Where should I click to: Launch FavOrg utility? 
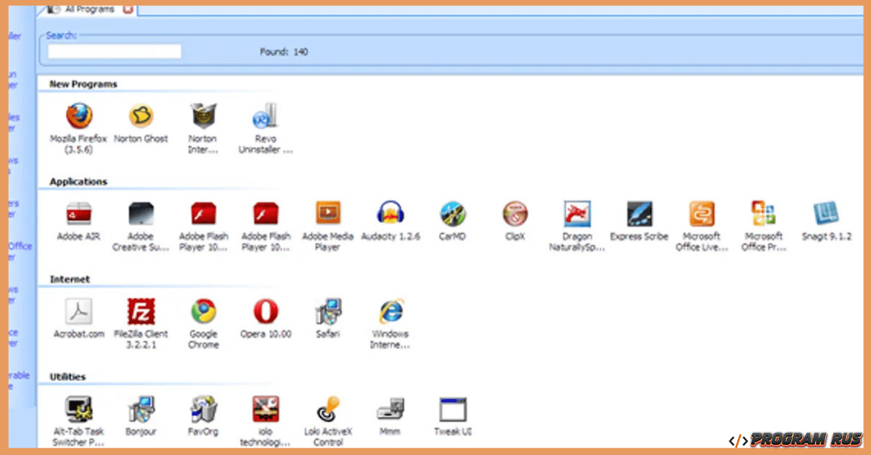(x=203, y=409)
